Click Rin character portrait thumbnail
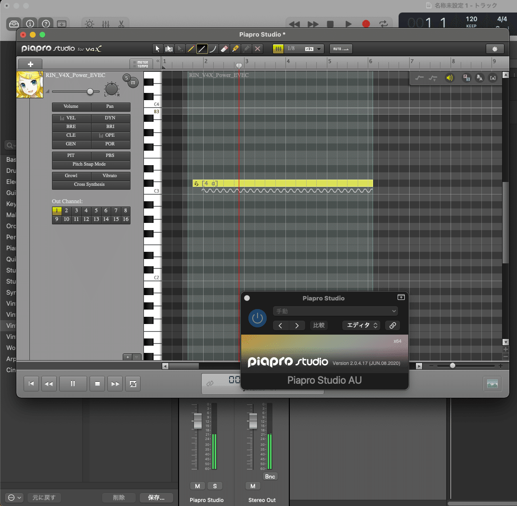Viewport: 517px width, 506px height. coord(30,84)
